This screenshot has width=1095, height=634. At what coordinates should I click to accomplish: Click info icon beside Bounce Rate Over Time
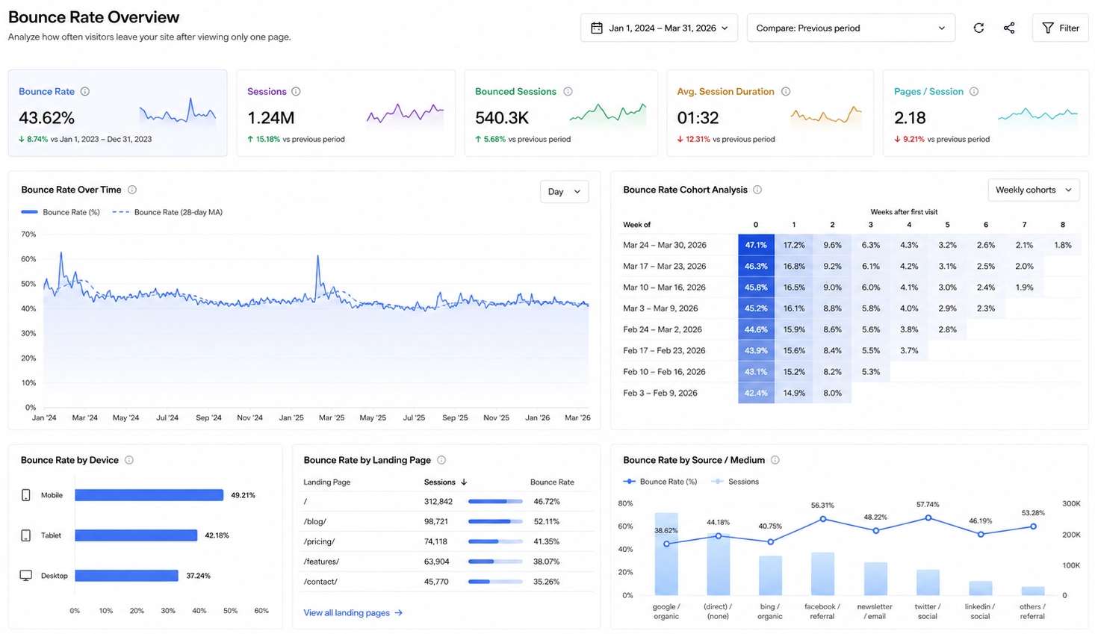point(132,190)
